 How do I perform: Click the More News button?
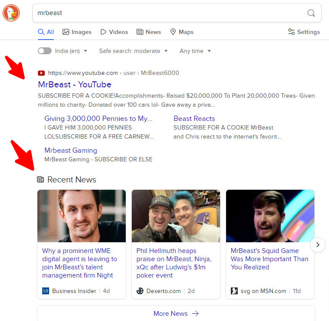coord(176,313)
